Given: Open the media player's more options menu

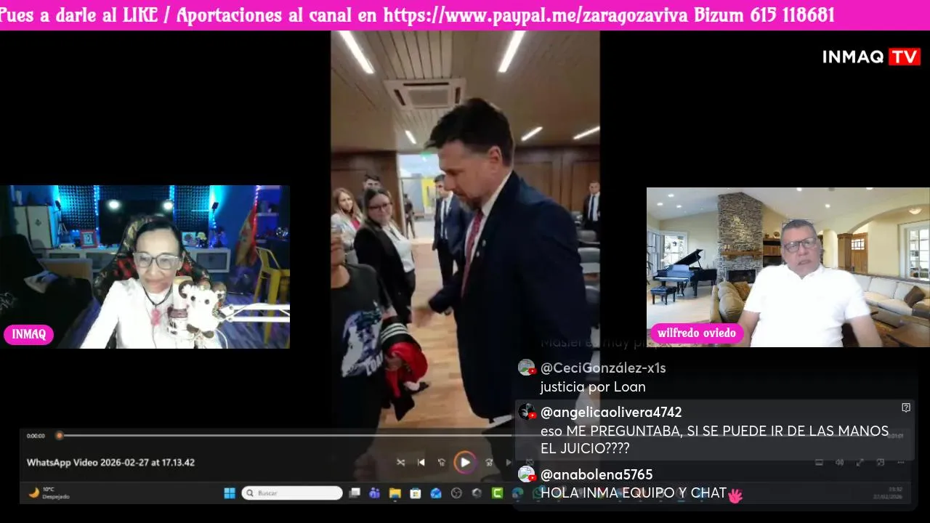Looking at the screenshot, I should pos(901,462).
